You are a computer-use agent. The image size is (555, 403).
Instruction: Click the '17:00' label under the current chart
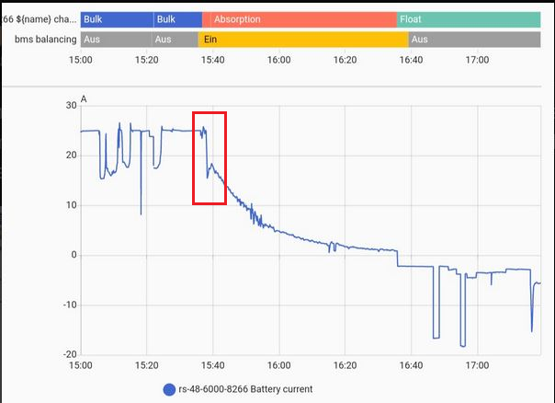point(477,365)
